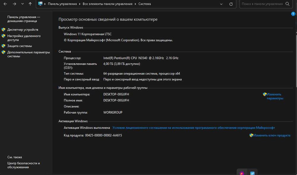Click shield icon beside 'Дополнительные параметры системы'
This screenshot has width=297, height=175.
point(3,52)
